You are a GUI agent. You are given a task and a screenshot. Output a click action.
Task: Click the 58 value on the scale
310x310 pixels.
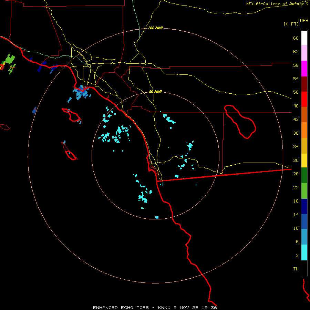[x=296, y=65]
